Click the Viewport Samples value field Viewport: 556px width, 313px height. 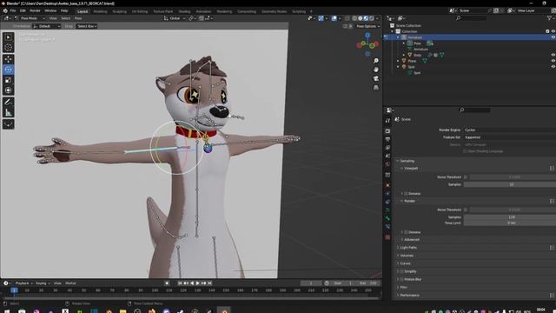pos(510,184)
